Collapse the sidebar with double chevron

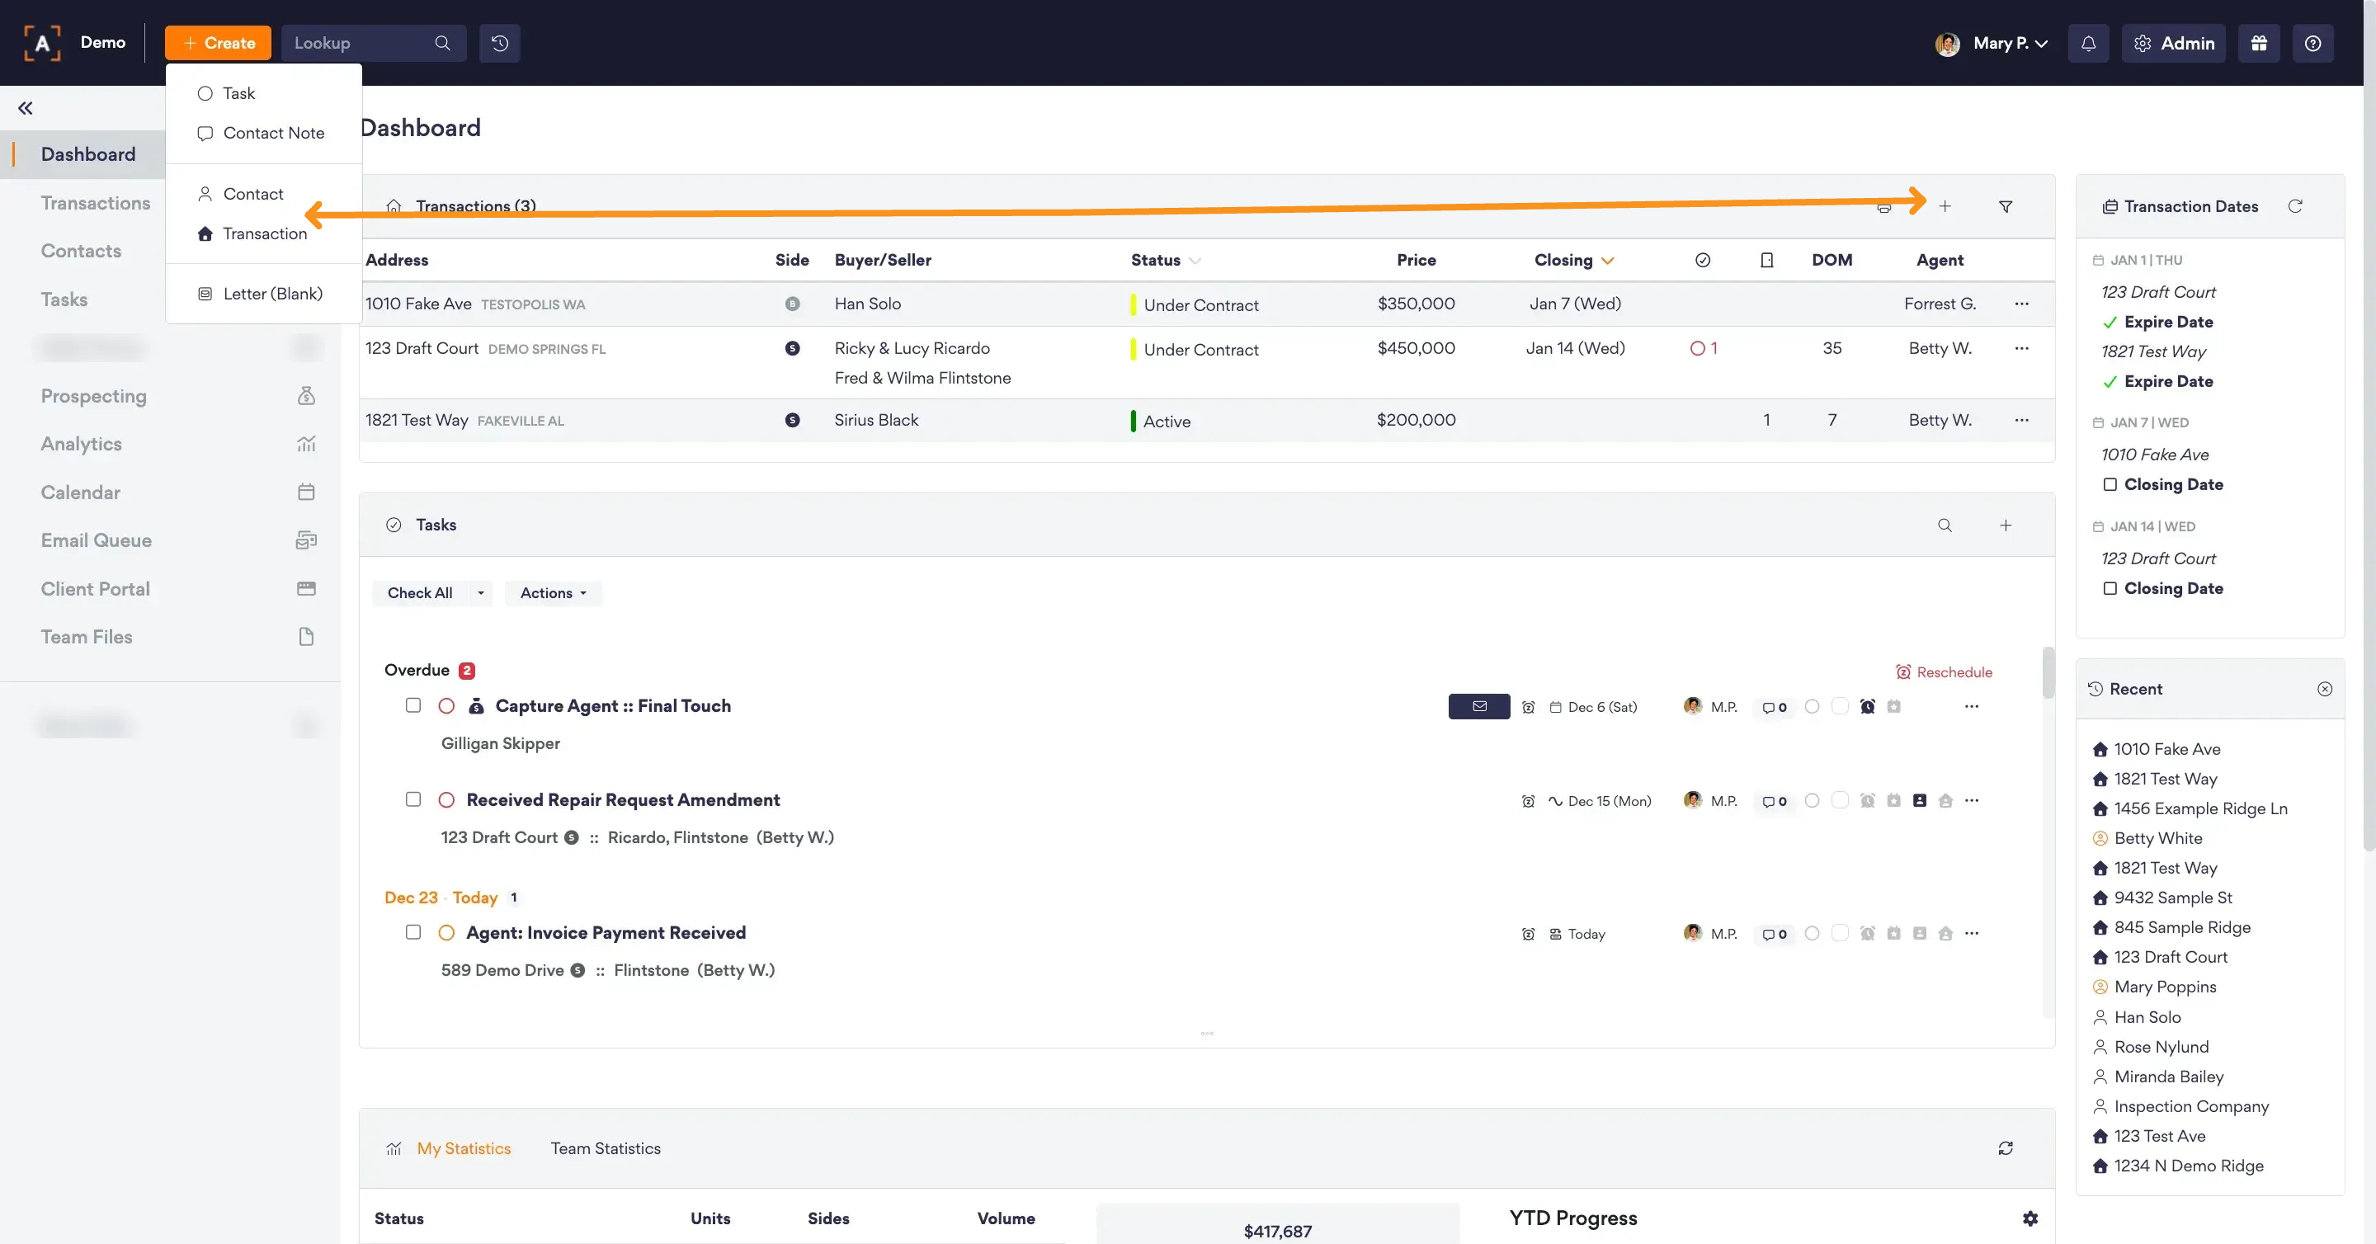tap(26, 108)
